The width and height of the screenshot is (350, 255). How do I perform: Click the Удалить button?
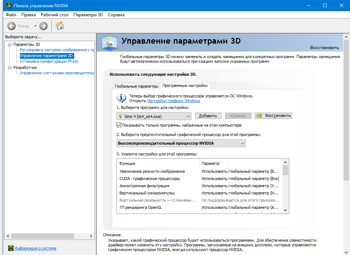pos(238,116)
